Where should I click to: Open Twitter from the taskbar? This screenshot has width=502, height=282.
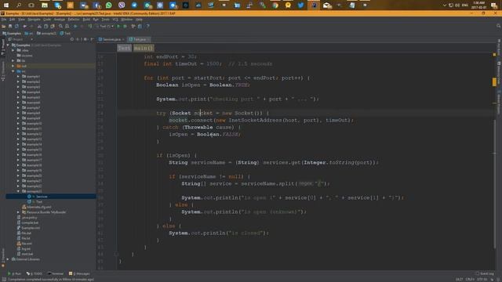click(x=300, y=5)
